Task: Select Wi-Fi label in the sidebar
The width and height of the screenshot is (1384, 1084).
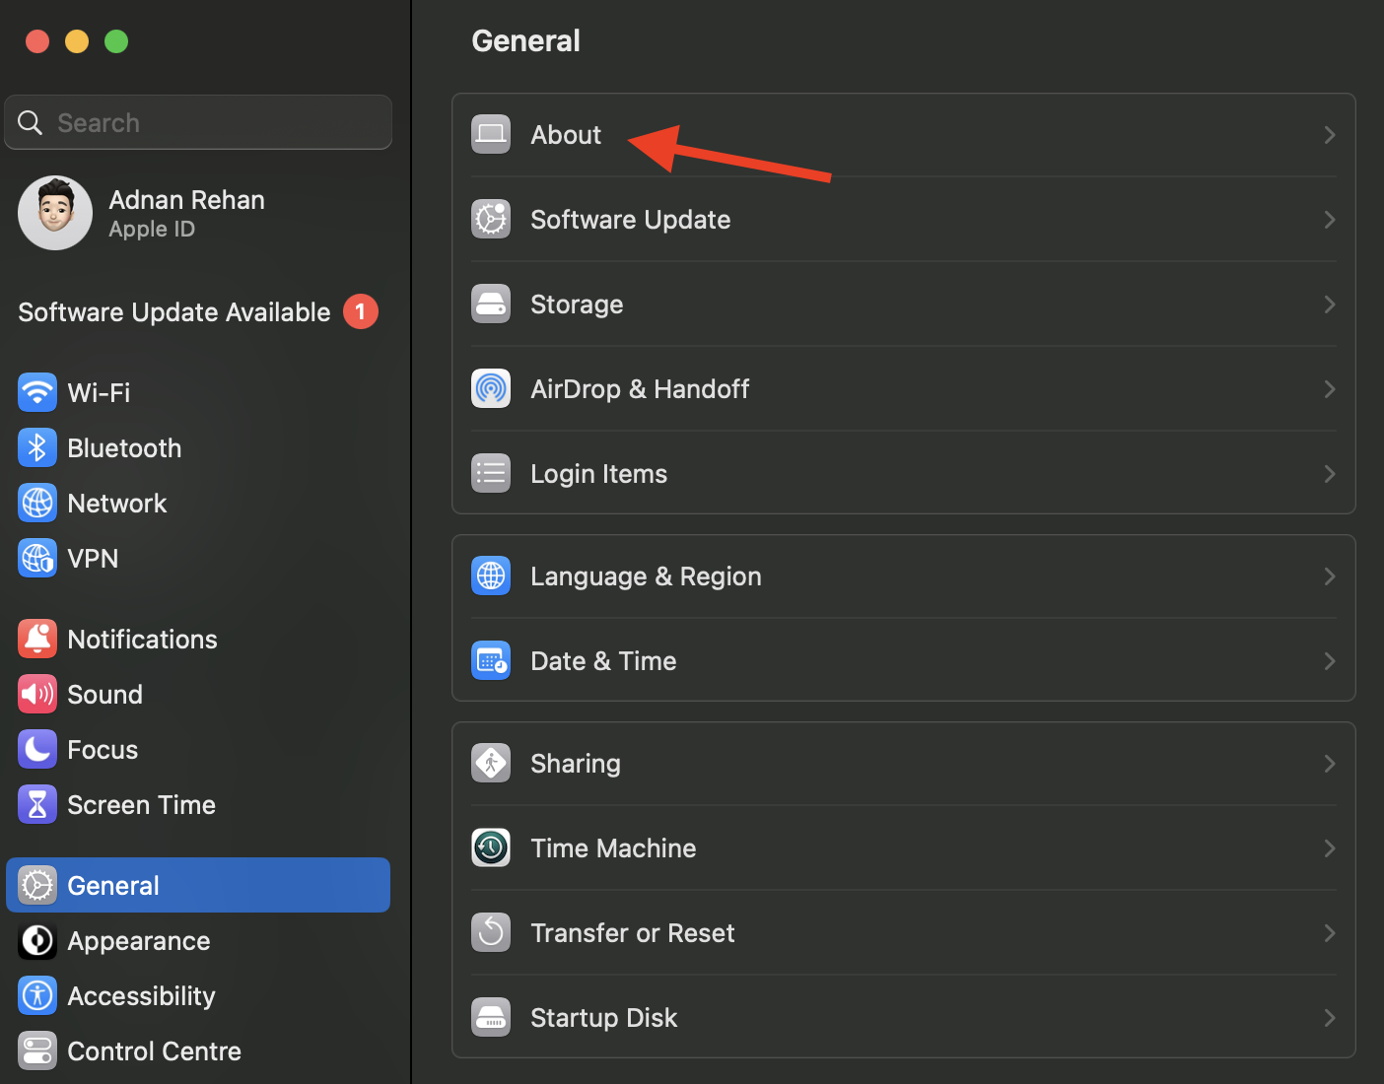Action: [99, 393]
